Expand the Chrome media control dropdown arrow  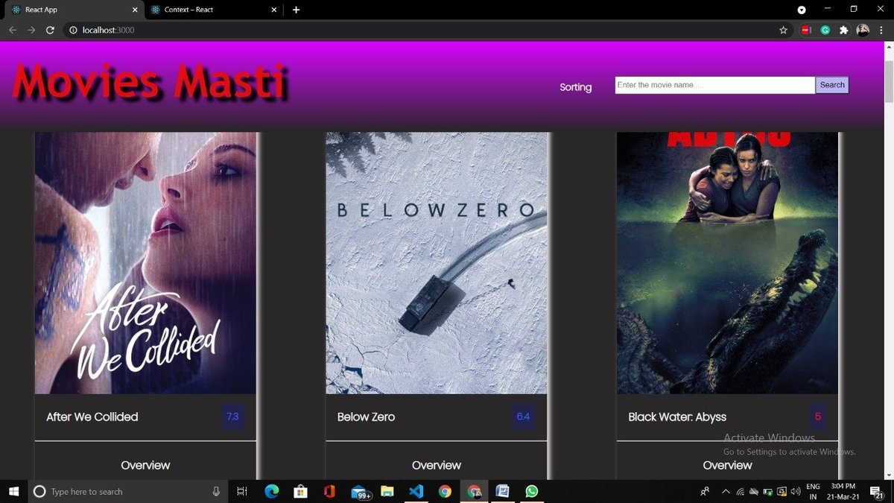coord(802,10)
